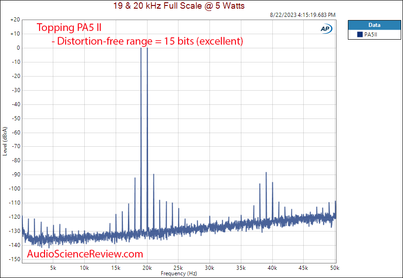403x278 pixels.
Task: Click the 50k frequency axis label
Action: tap(335, 268)
